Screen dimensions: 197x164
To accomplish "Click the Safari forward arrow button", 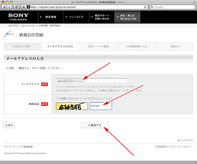I will (x=9, y=7).
